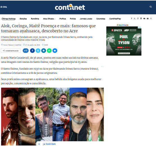Share article by email round button
The height and width of the screenshot is (146, 156).
tap(55, 51)
